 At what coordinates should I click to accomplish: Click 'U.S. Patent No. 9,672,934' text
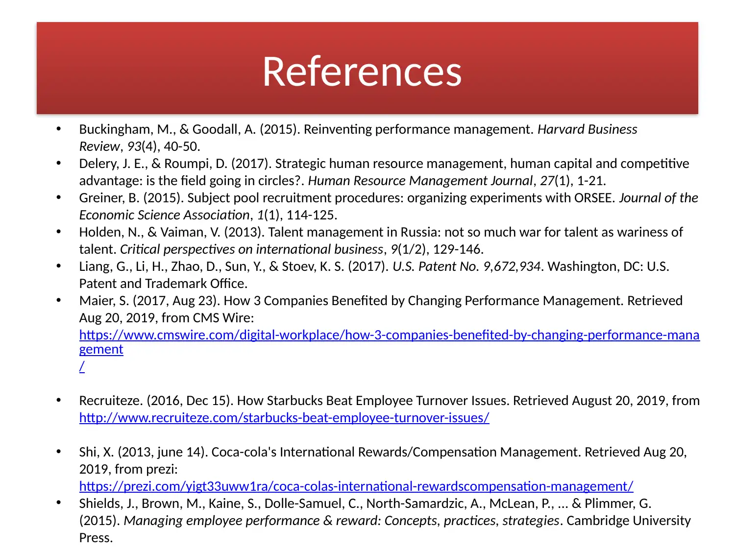(x=466, y=266)
